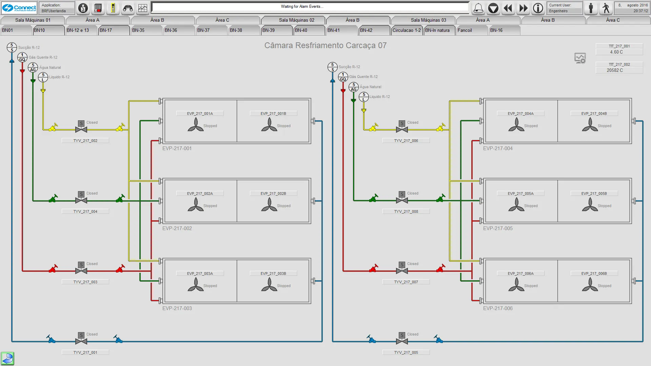Open the information icon in toolbar
Image resolution: width=651 pixels, height=366 pixels.
pos(538,8)
